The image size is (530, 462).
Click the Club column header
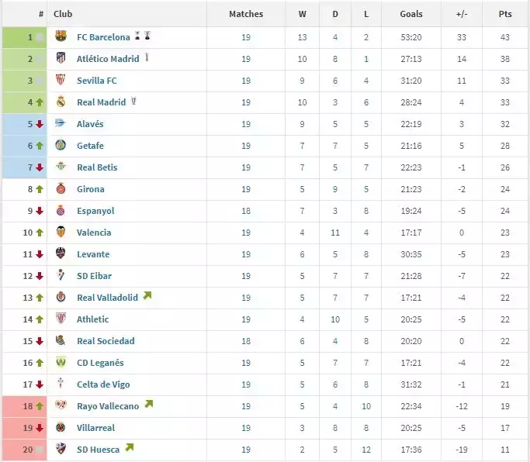tap(63, 14)
